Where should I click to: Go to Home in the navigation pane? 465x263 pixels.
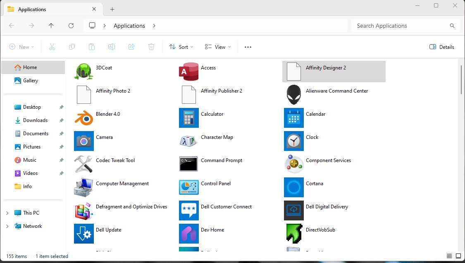coord(33,67)
